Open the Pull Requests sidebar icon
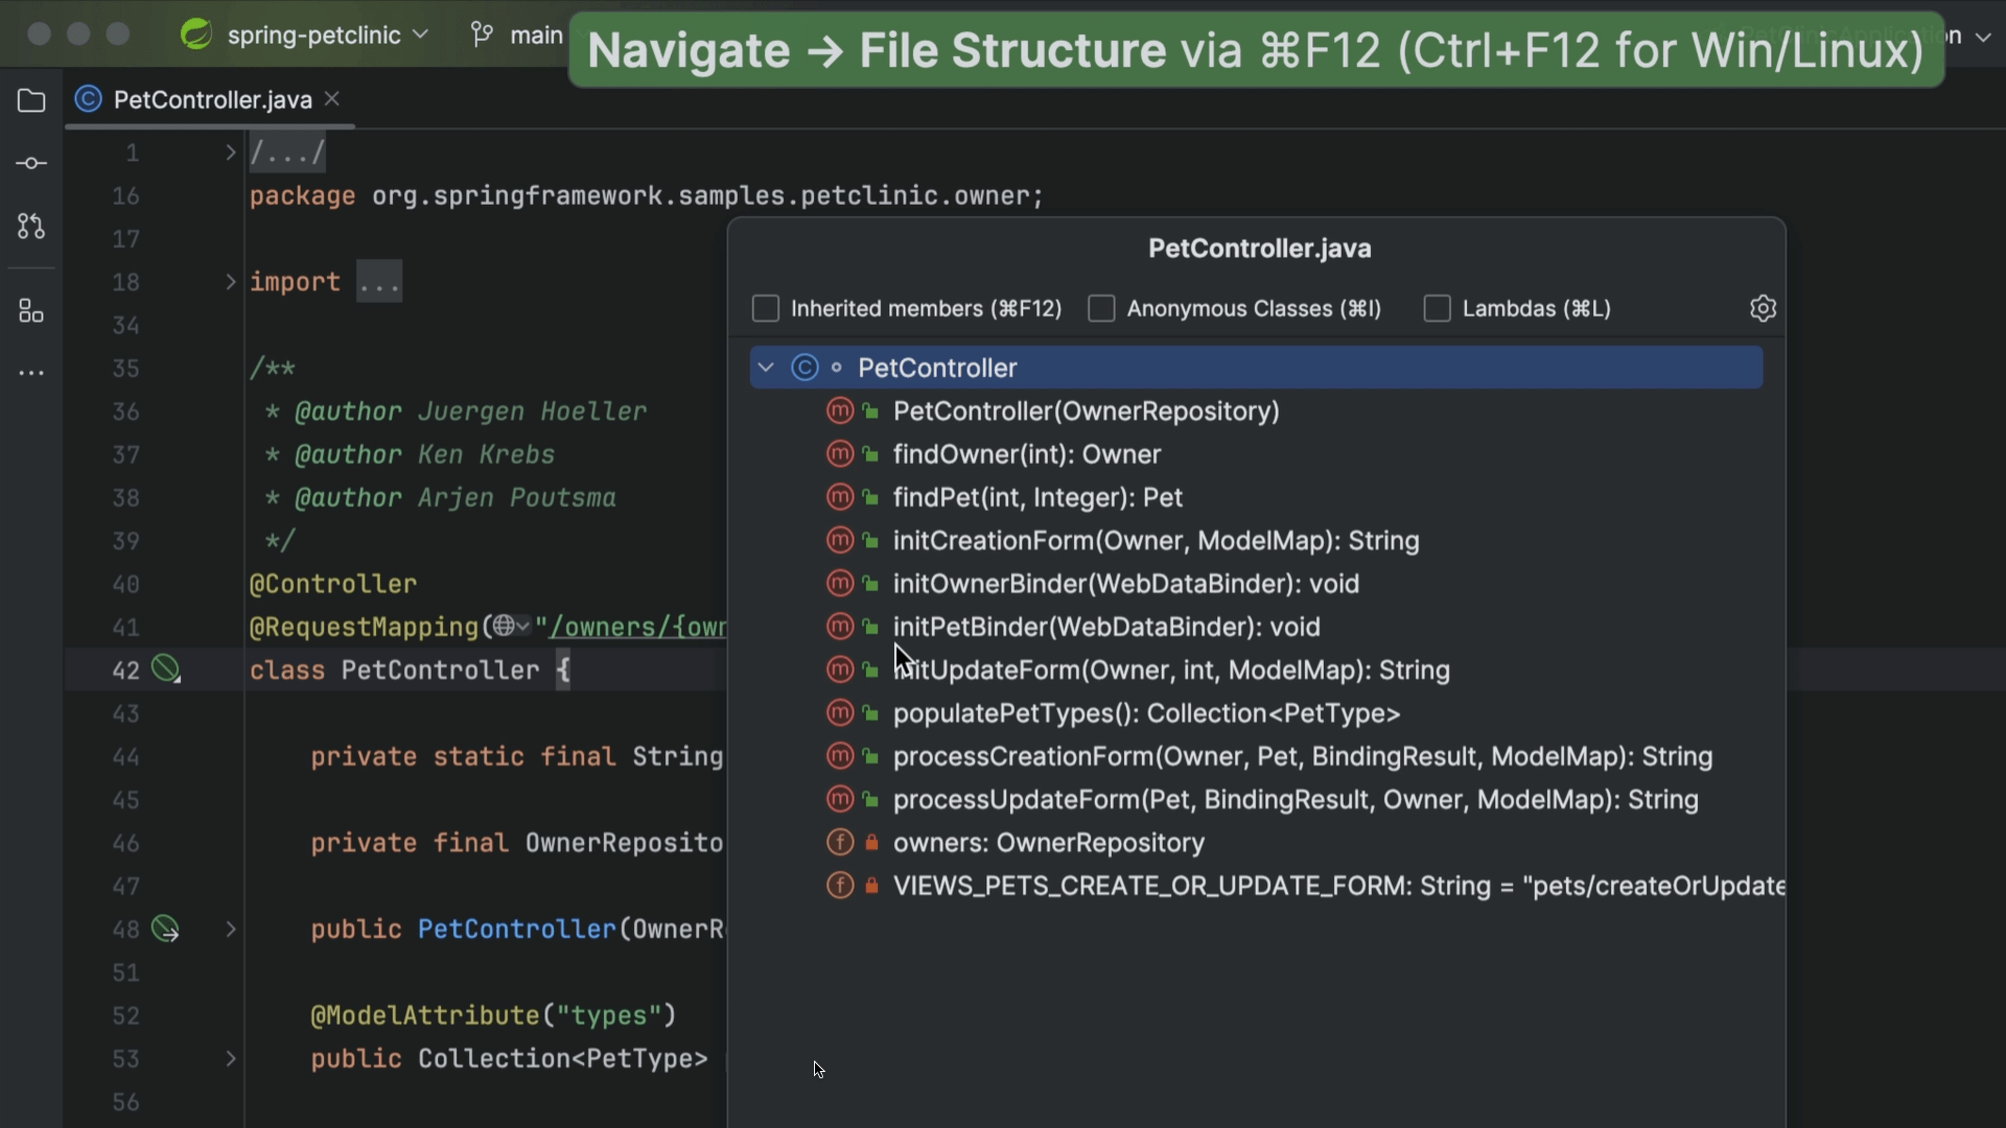 point(31,227)
